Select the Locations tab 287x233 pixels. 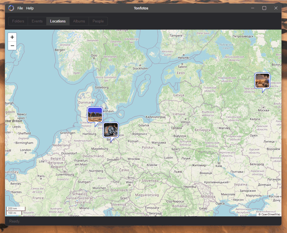coord(58,21)
